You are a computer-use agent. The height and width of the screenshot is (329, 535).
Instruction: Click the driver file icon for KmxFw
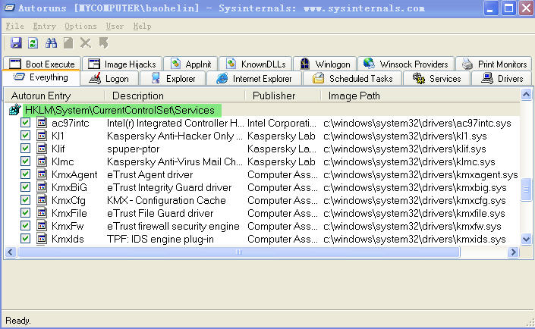42,226
